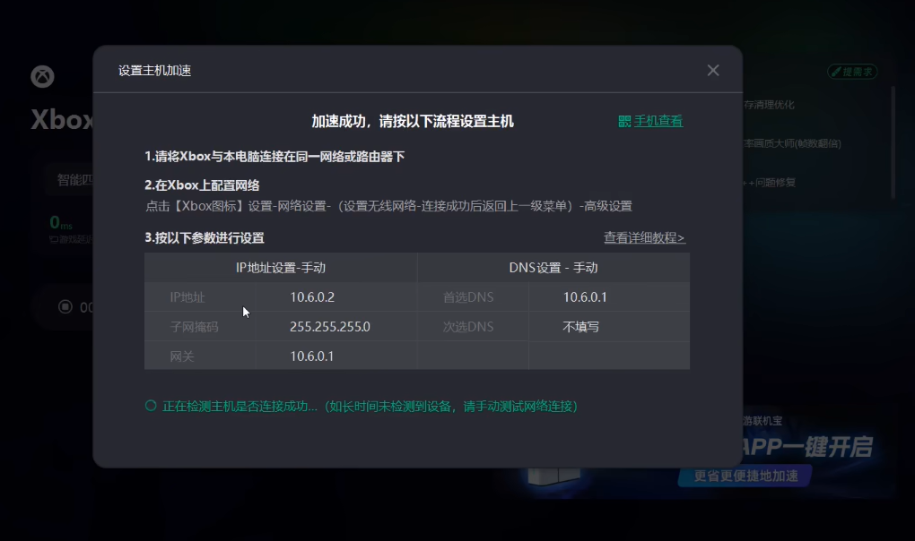915x541 pixels.
Task: Click the 更省更便捷地加速 banner button
Action: (745, 476)
